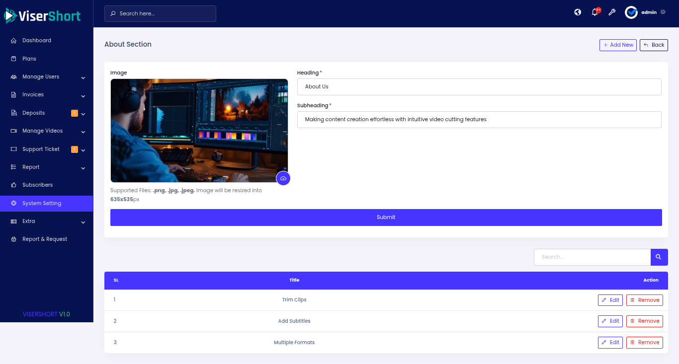Click the Subheading text field
The height and width of the screenshot is (364, 679).
479,120
